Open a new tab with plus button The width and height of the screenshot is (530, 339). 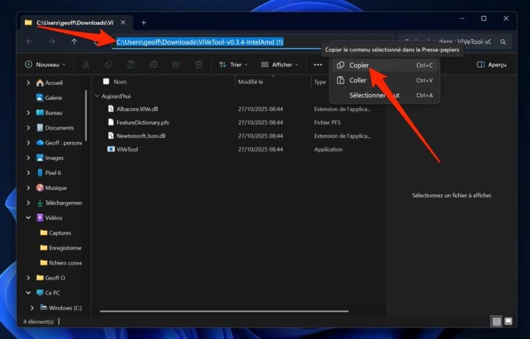(x=144, y=22)
